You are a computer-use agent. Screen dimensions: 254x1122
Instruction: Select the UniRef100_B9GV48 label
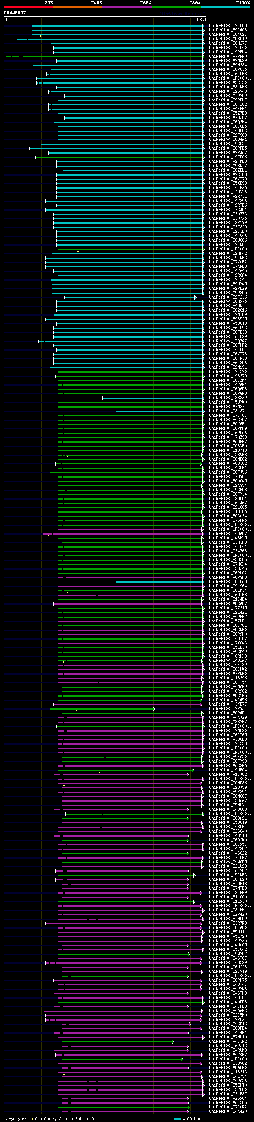227,91
